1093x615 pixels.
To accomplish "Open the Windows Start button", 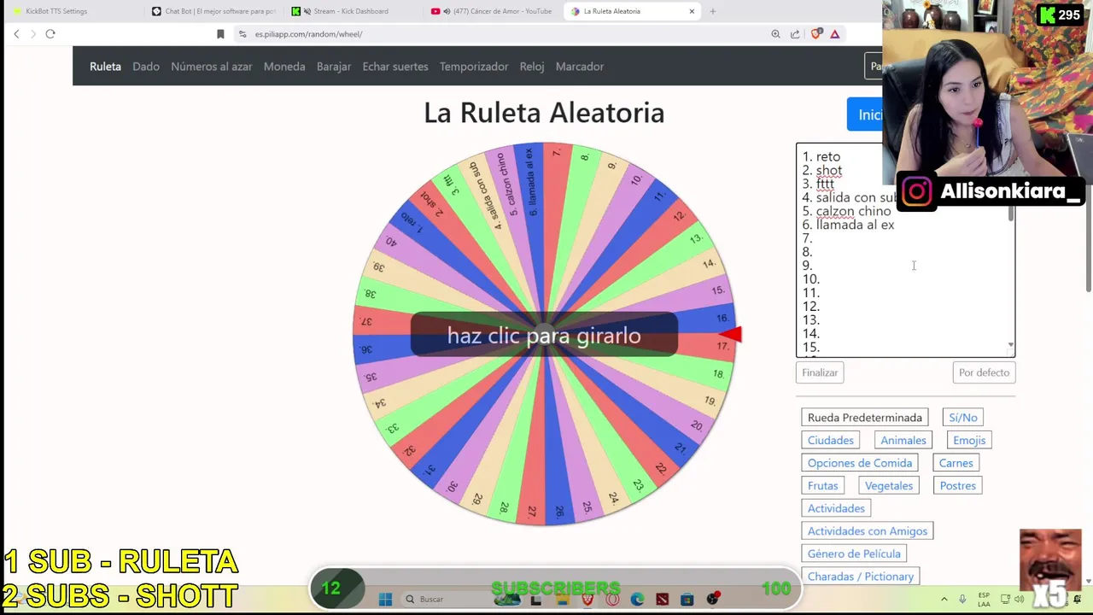I will tap(385, 600).
